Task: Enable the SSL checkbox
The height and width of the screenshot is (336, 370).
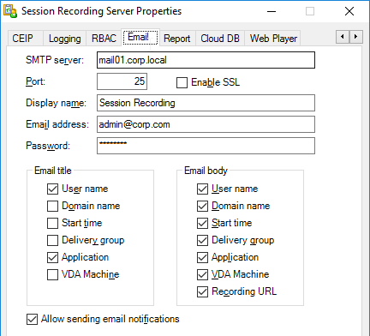Action: pyautogui.click(x=182, y=82)
